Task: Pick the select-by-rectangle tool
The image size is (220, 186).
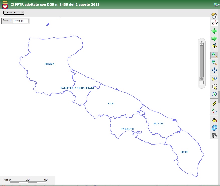Action: (x=214, y=87)
